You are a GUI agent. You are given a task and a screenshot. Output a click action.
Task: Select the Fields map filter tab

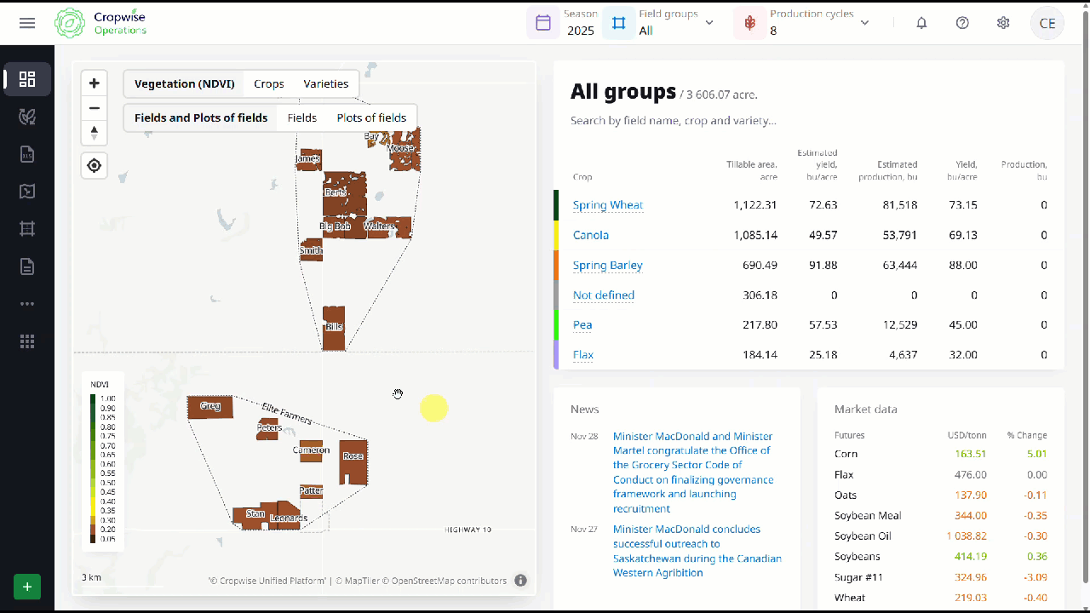pos(301,118)
